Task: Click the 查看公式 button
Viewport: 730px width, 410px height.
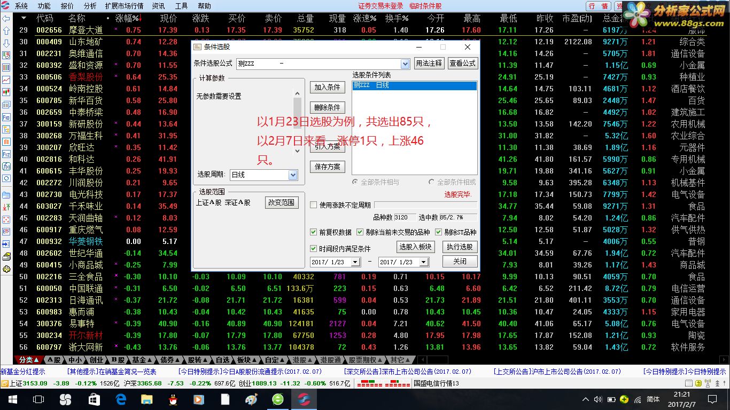Action: pos(462,63)
